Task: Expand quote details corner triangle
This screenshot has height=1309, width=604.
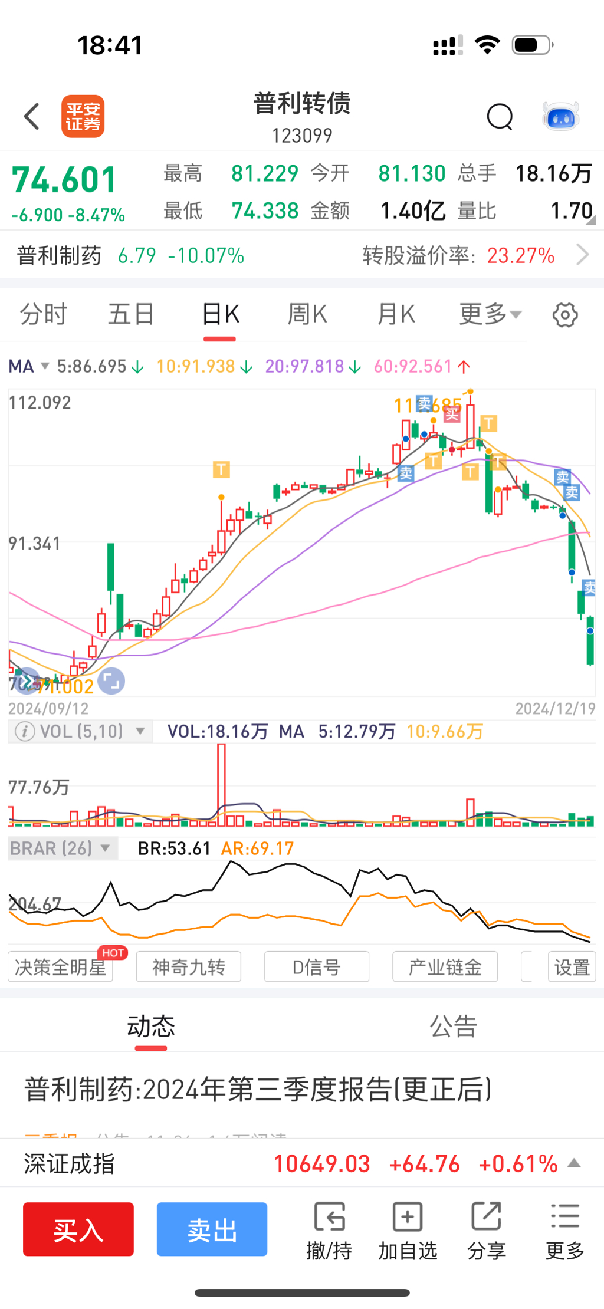Action: (x=591, y=219)
